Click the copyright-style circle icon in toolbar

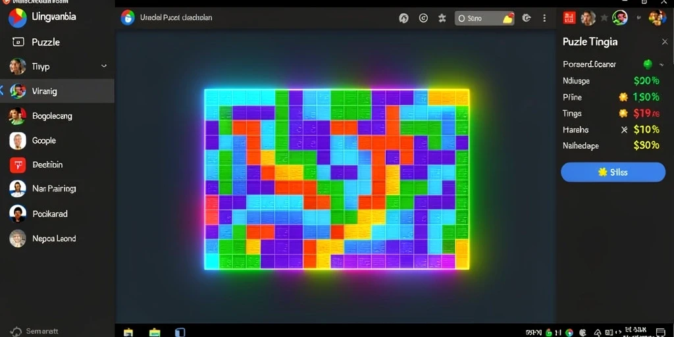coord(423,18)
